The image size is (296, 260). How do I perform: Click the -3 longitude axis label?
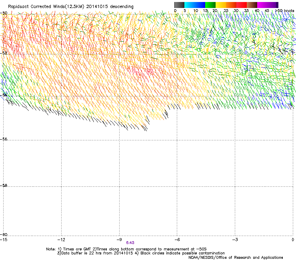tap(235, 240)
